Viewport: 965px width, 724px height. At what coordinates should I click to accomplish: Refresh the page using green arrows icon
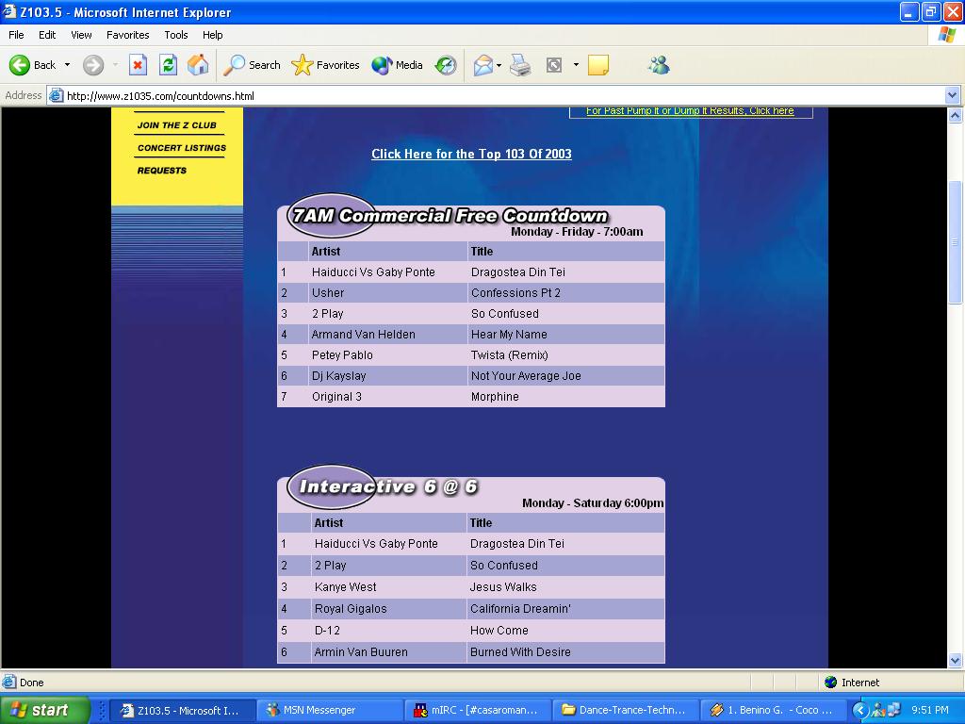(x=168, y=65)
